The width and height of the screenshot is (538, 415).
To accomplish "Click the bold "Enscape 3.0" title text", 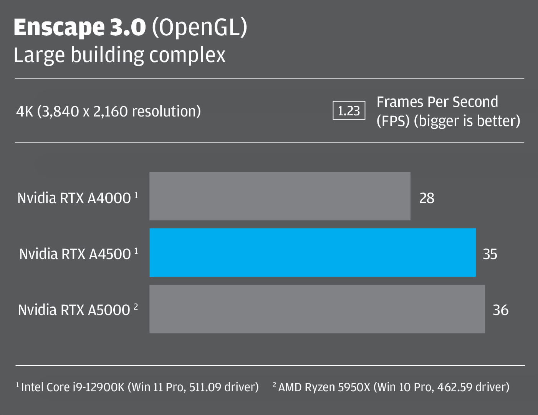I will (79, 28).
